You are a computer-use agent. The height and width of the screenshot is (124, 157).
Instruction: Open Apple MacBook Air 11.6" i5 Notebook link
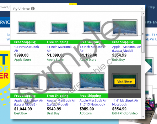[93, 102]
